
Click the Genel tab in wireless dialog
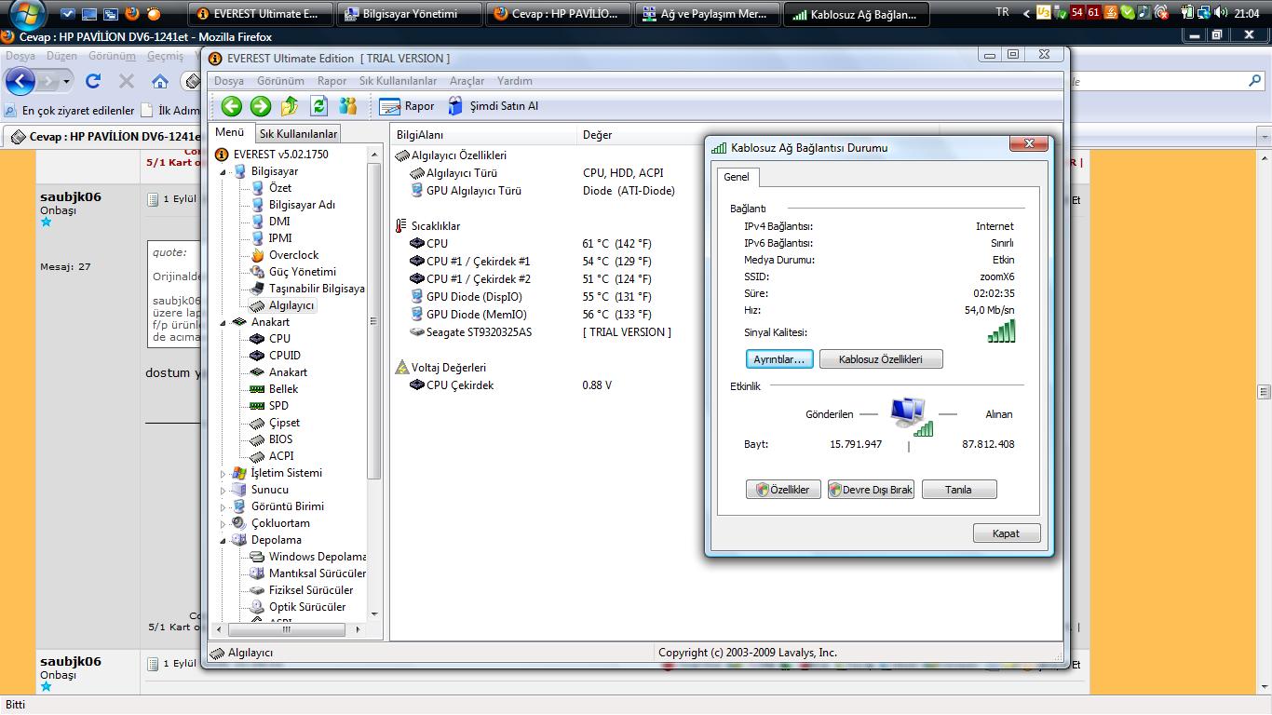tap(737, 177)
